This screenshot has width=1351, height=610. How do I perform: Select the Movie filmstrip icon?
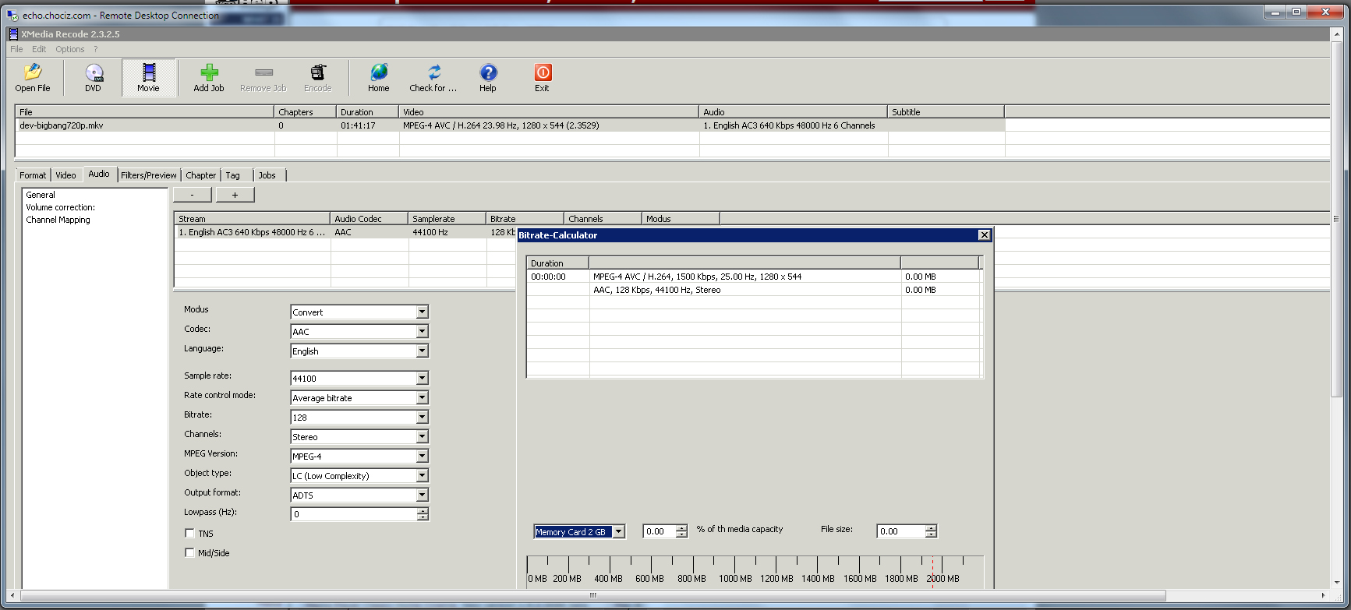point(148,73)
